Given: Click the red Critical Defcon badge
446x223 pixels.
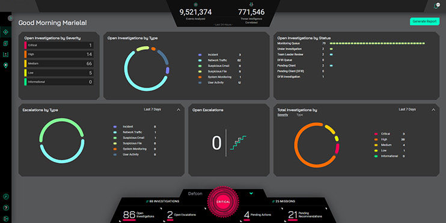Looking at the screenshot, I should pyautogui.click(x=223, y=202).
